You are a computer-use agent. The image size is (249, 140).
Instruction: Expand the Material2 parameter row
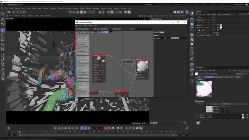(199, 117)
